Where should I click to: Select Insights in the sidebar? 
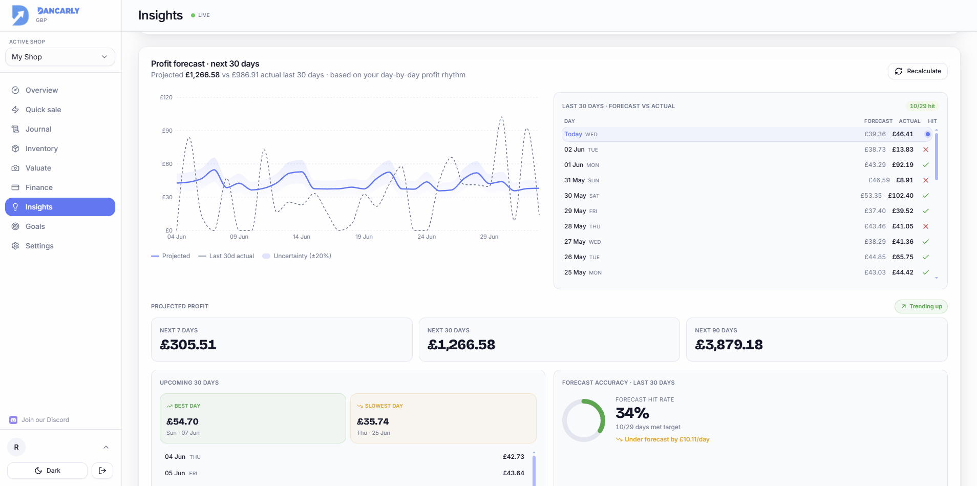click(x=60, y=207)
